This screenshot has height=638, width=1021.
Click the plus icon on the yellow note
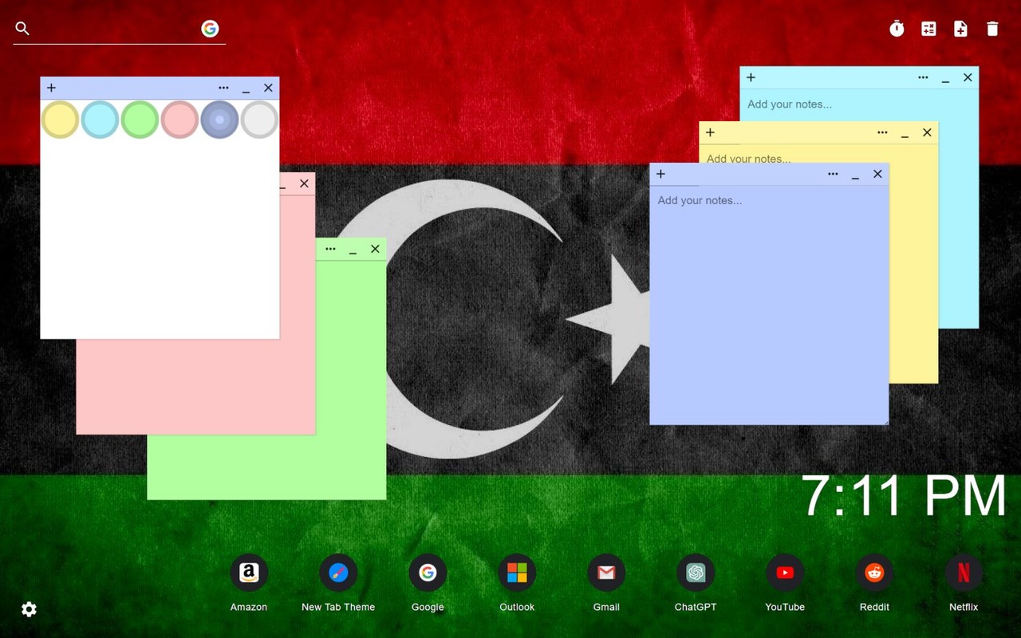point(710,132)
